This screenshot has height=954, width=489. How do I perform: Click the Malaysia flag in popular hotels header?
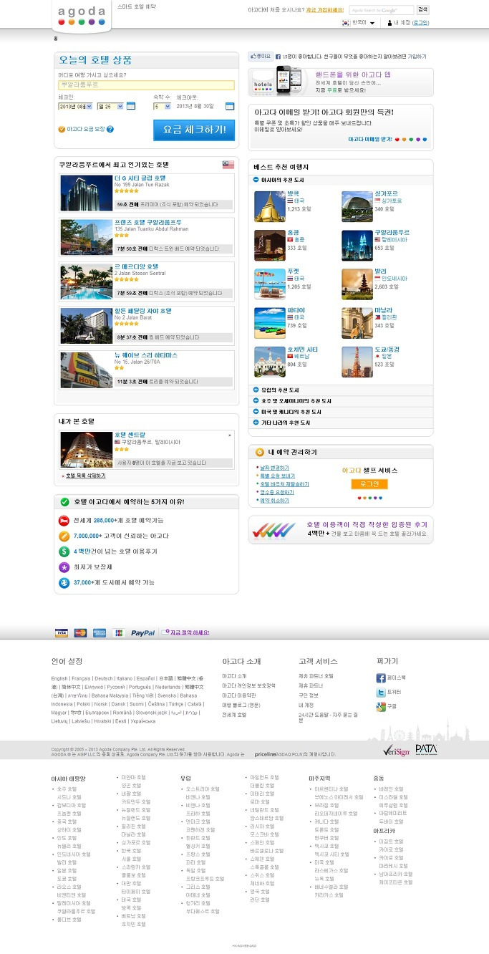coord(228,165)
